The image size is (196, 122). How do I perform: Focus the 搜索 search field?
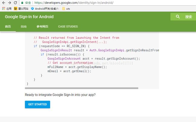point(183,17)
